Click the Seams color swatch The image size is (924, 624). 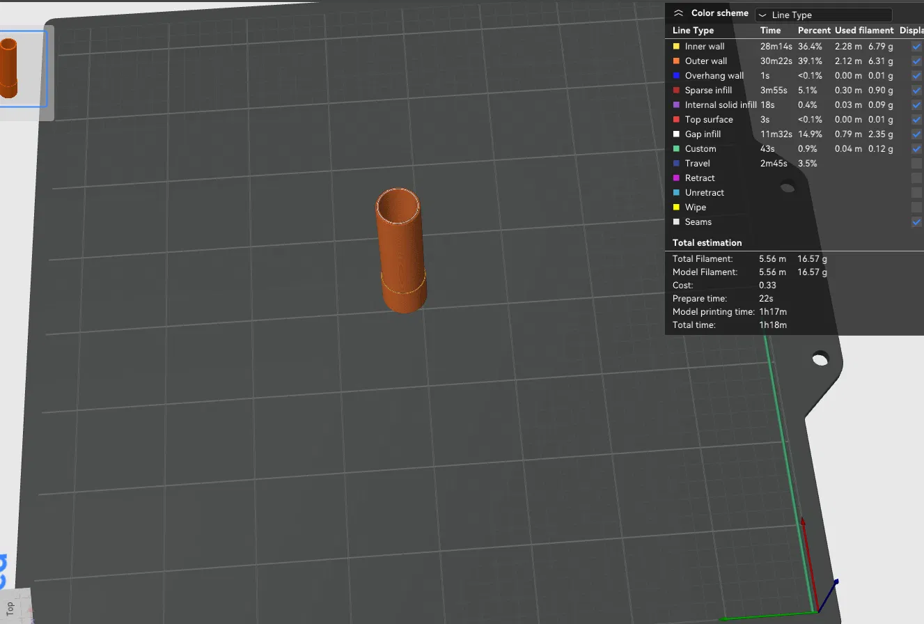(x=676, y=222)
